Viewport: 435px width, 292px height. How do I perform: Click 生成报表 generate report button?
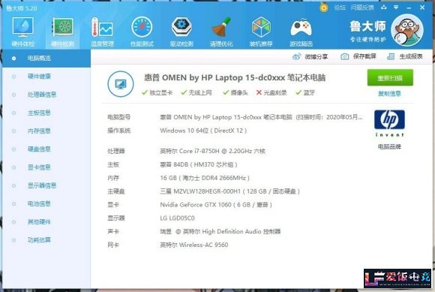point(404,56)
